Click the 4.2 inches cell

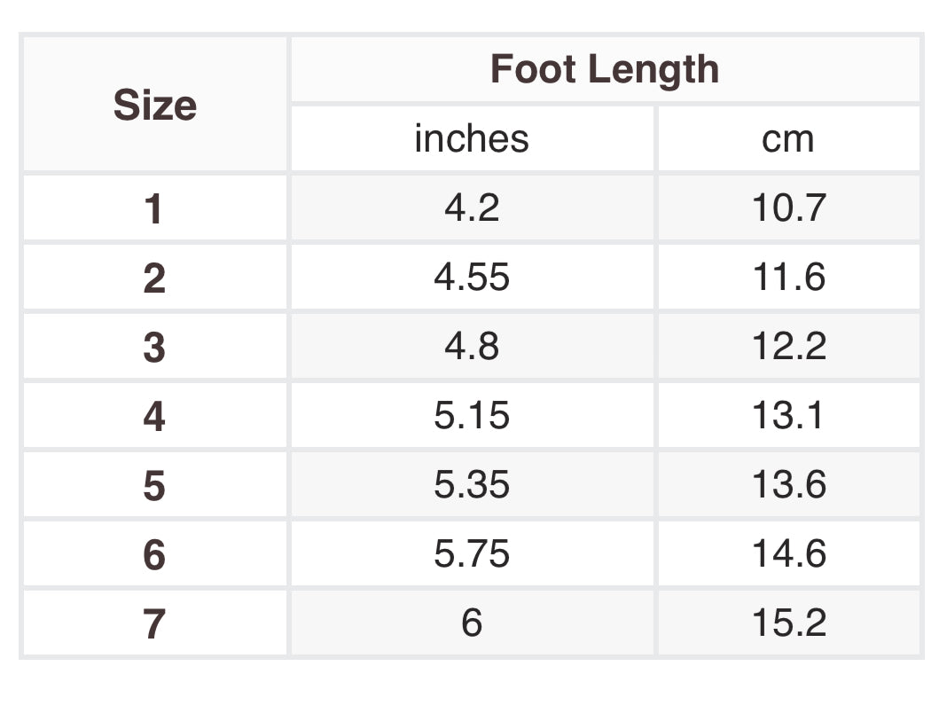472,208
